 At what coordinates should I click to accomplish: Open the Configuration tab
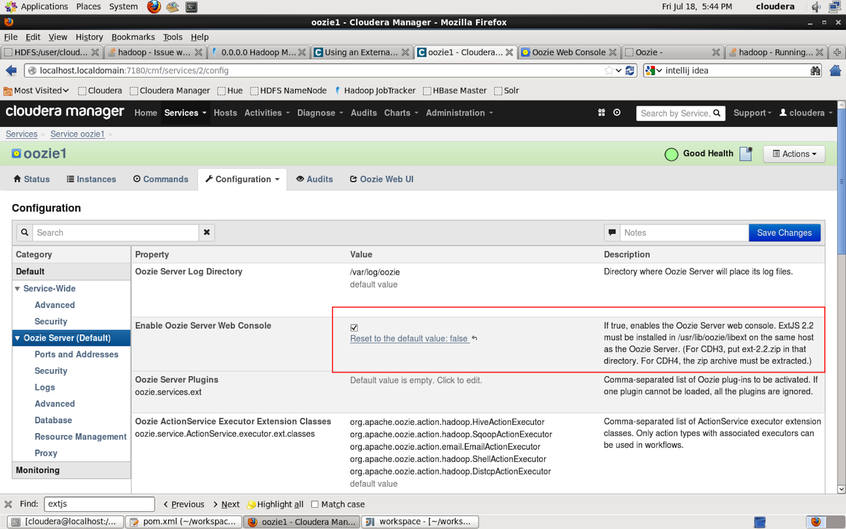(242, 179)
